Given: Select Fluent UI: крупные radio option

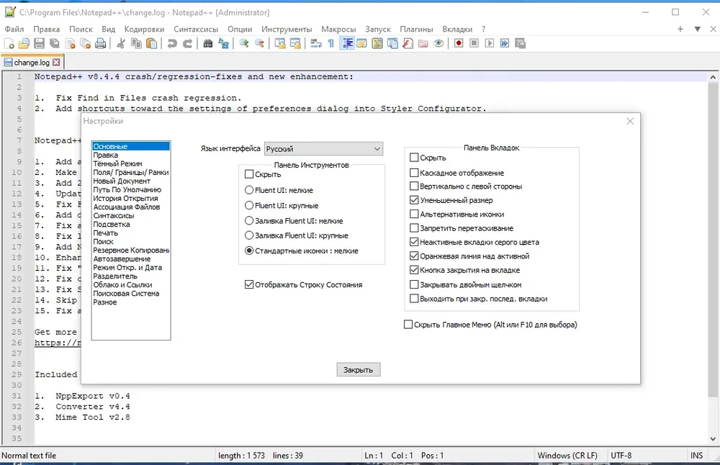Looking at the screenshot, I should (249, 205).
